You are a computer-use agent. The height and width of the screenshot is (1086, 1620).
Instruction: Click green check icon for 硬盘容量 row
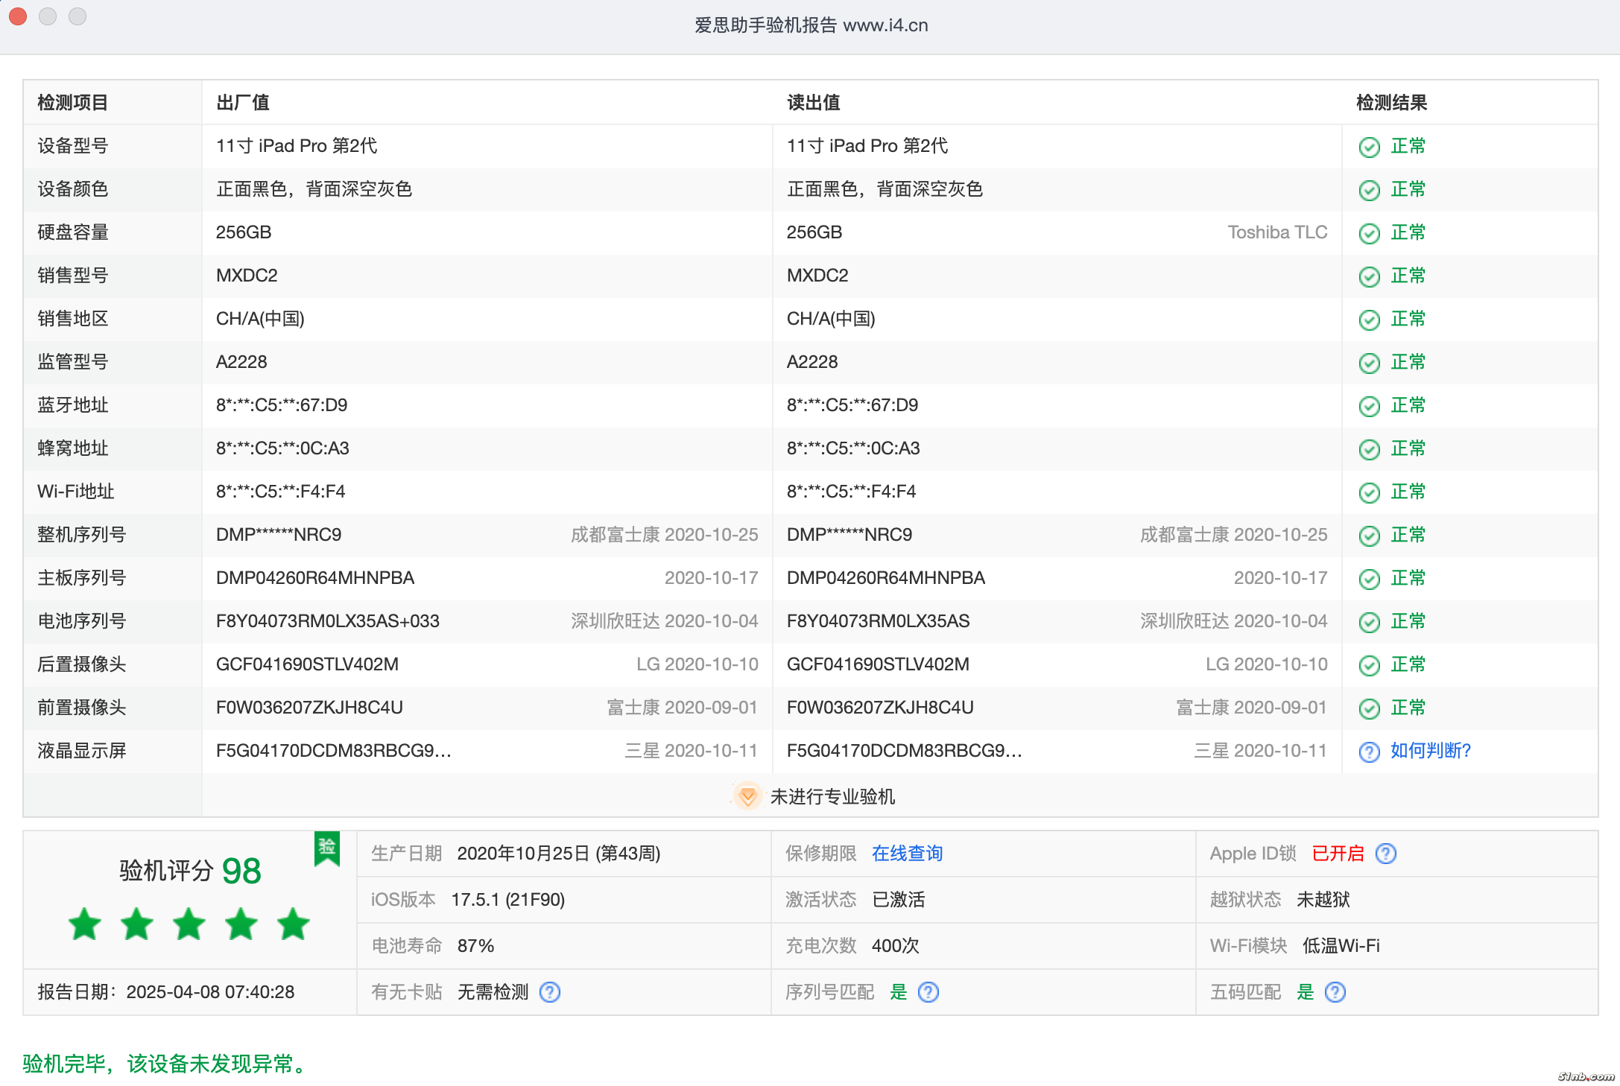click(x=1369, y=233)
